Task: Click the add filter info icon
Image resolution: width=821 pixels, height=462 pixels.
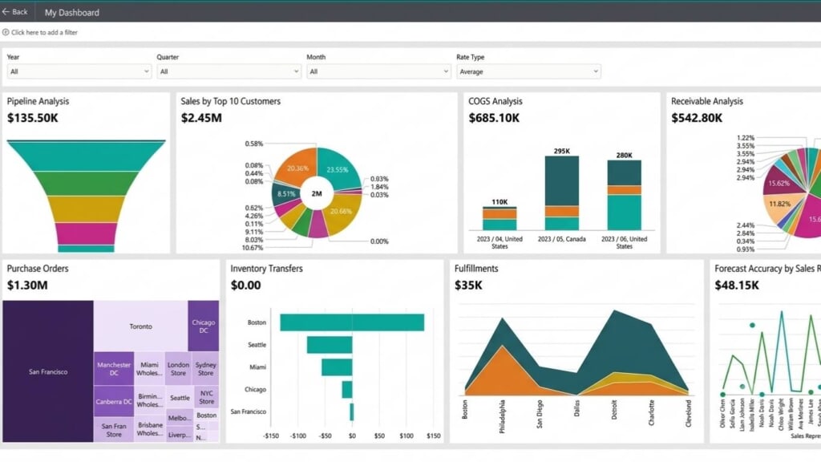Action: (6, 32)
